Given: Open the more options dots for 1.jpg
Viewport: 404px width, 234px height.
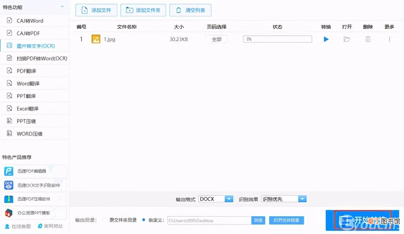Looking at the screenshot, I should click(x=389, y=39).
